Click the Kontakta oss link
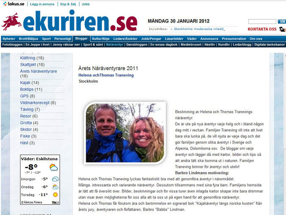 (x=262, y=29)
